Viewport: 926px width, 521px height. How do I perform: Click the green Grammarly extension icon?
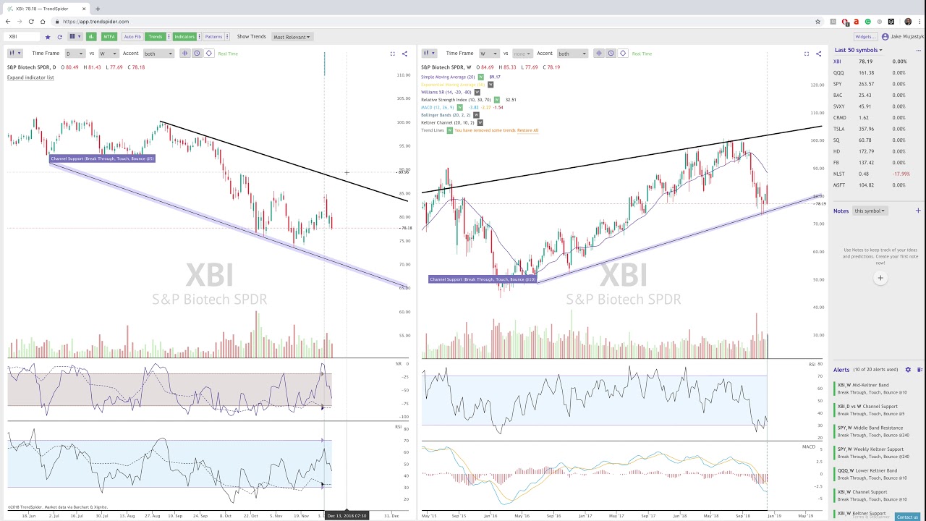click(868, 22)
